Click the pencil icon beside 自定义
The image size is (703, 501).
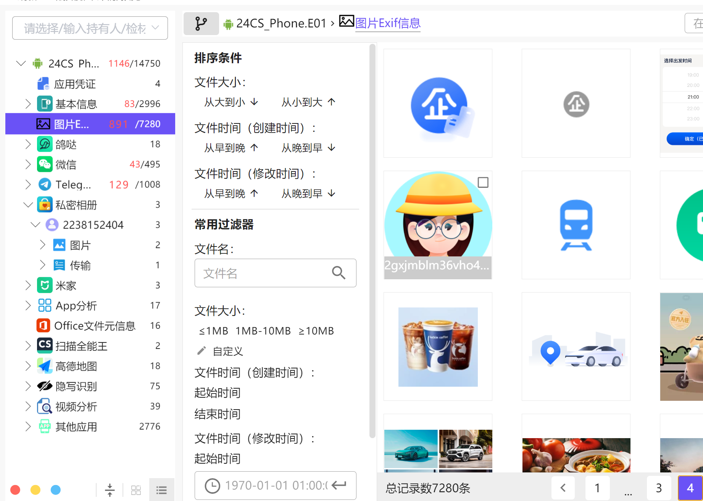202,351
